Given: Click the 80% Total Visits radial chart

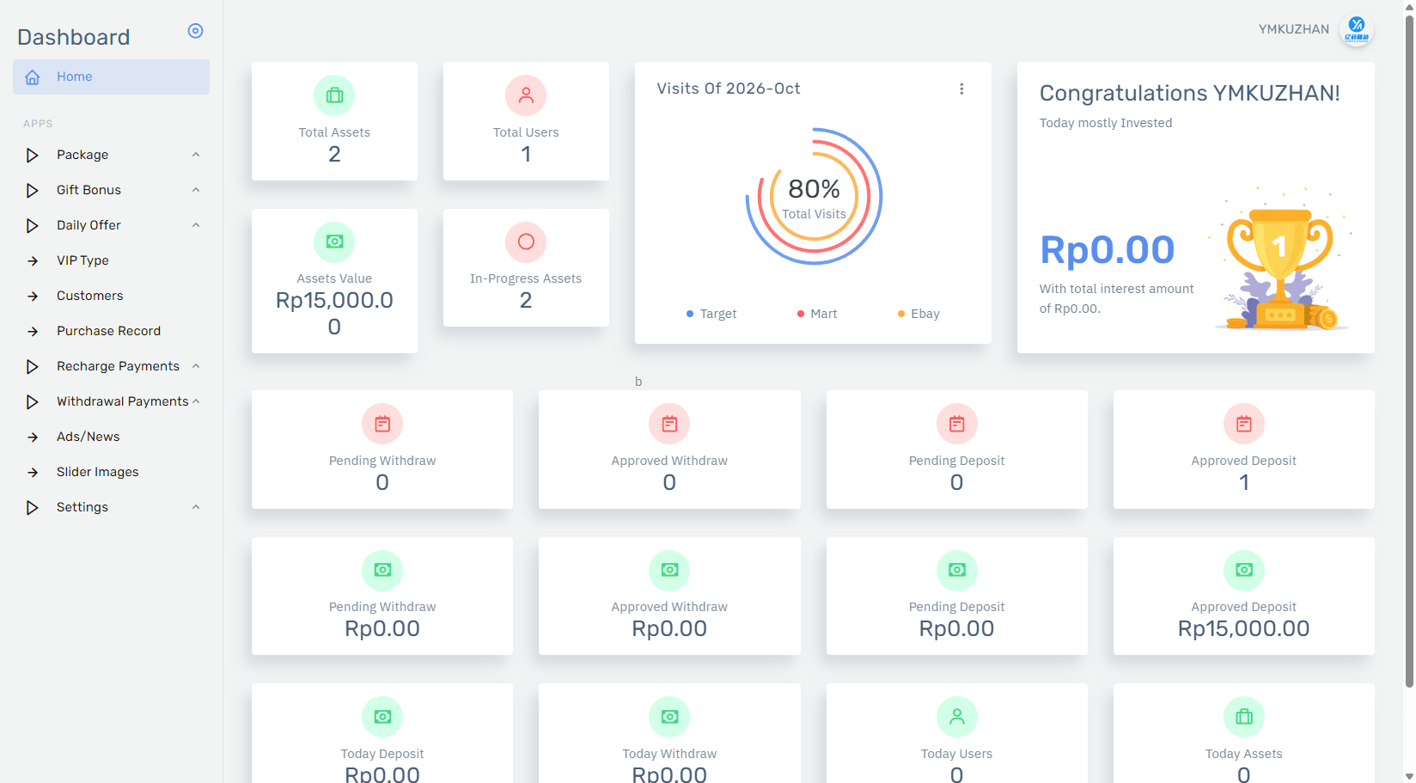Looking at the screenshot, I should tap(814, 196).
